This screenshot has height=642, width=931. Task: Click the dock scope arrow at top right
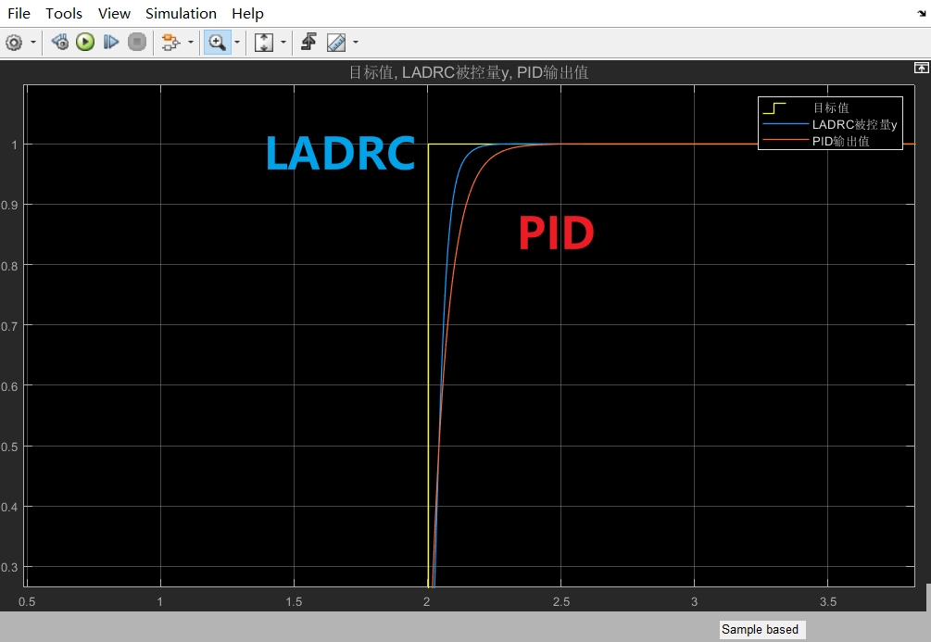[x=922, y=14]
